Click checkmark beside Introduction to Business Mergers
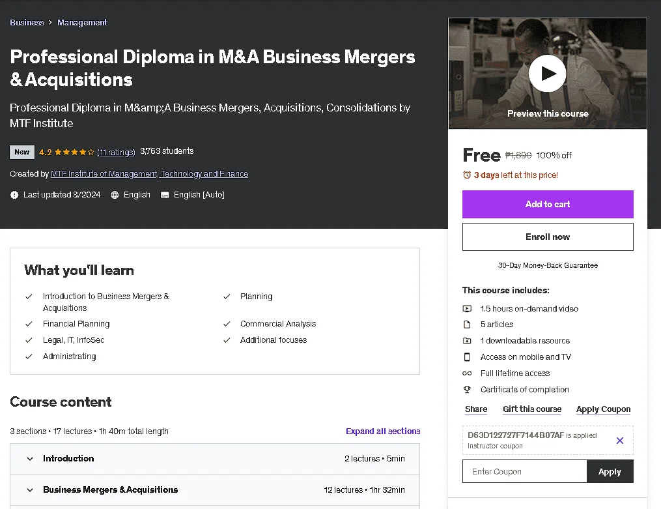This screenshot has width=661, height=509. [x=29, y=297]
